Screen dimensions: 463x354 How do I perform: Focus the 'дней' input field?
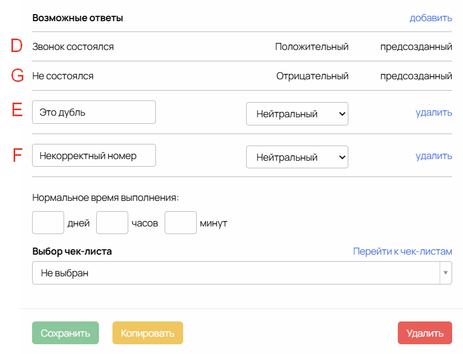[48, 223]
